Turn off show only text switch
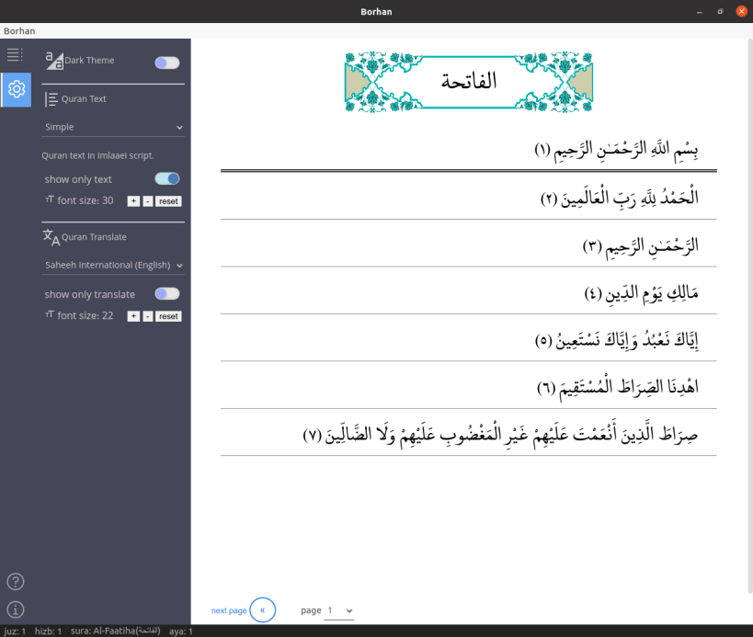 (x=167, y=179)
